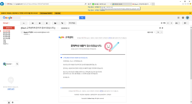Image resolution: width=192 pixels, height=104 pixels.
Task: Expand the recipient details arrow
Action: tap(29, 34)
